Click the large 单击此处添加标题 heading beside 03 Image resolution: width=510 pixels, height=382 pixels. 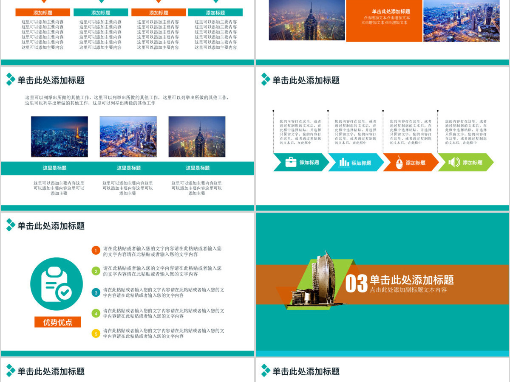412,280
